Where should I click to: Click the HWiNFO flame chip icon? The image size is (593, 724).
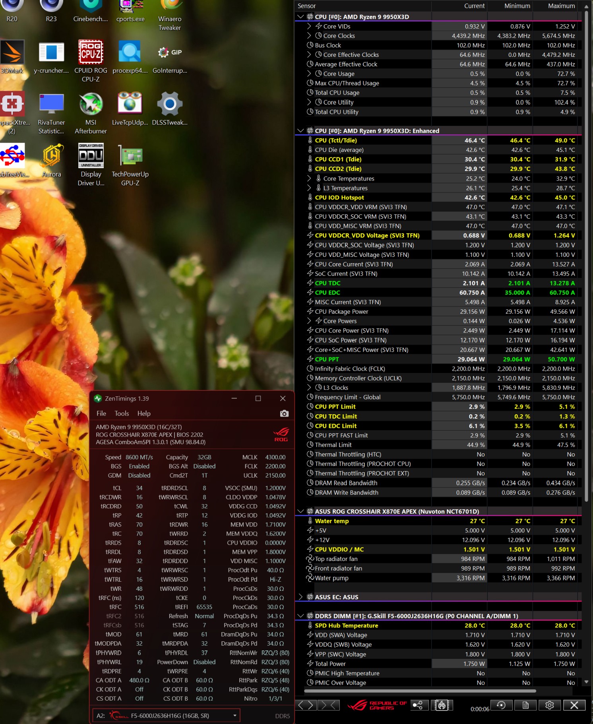coord(442,705)
